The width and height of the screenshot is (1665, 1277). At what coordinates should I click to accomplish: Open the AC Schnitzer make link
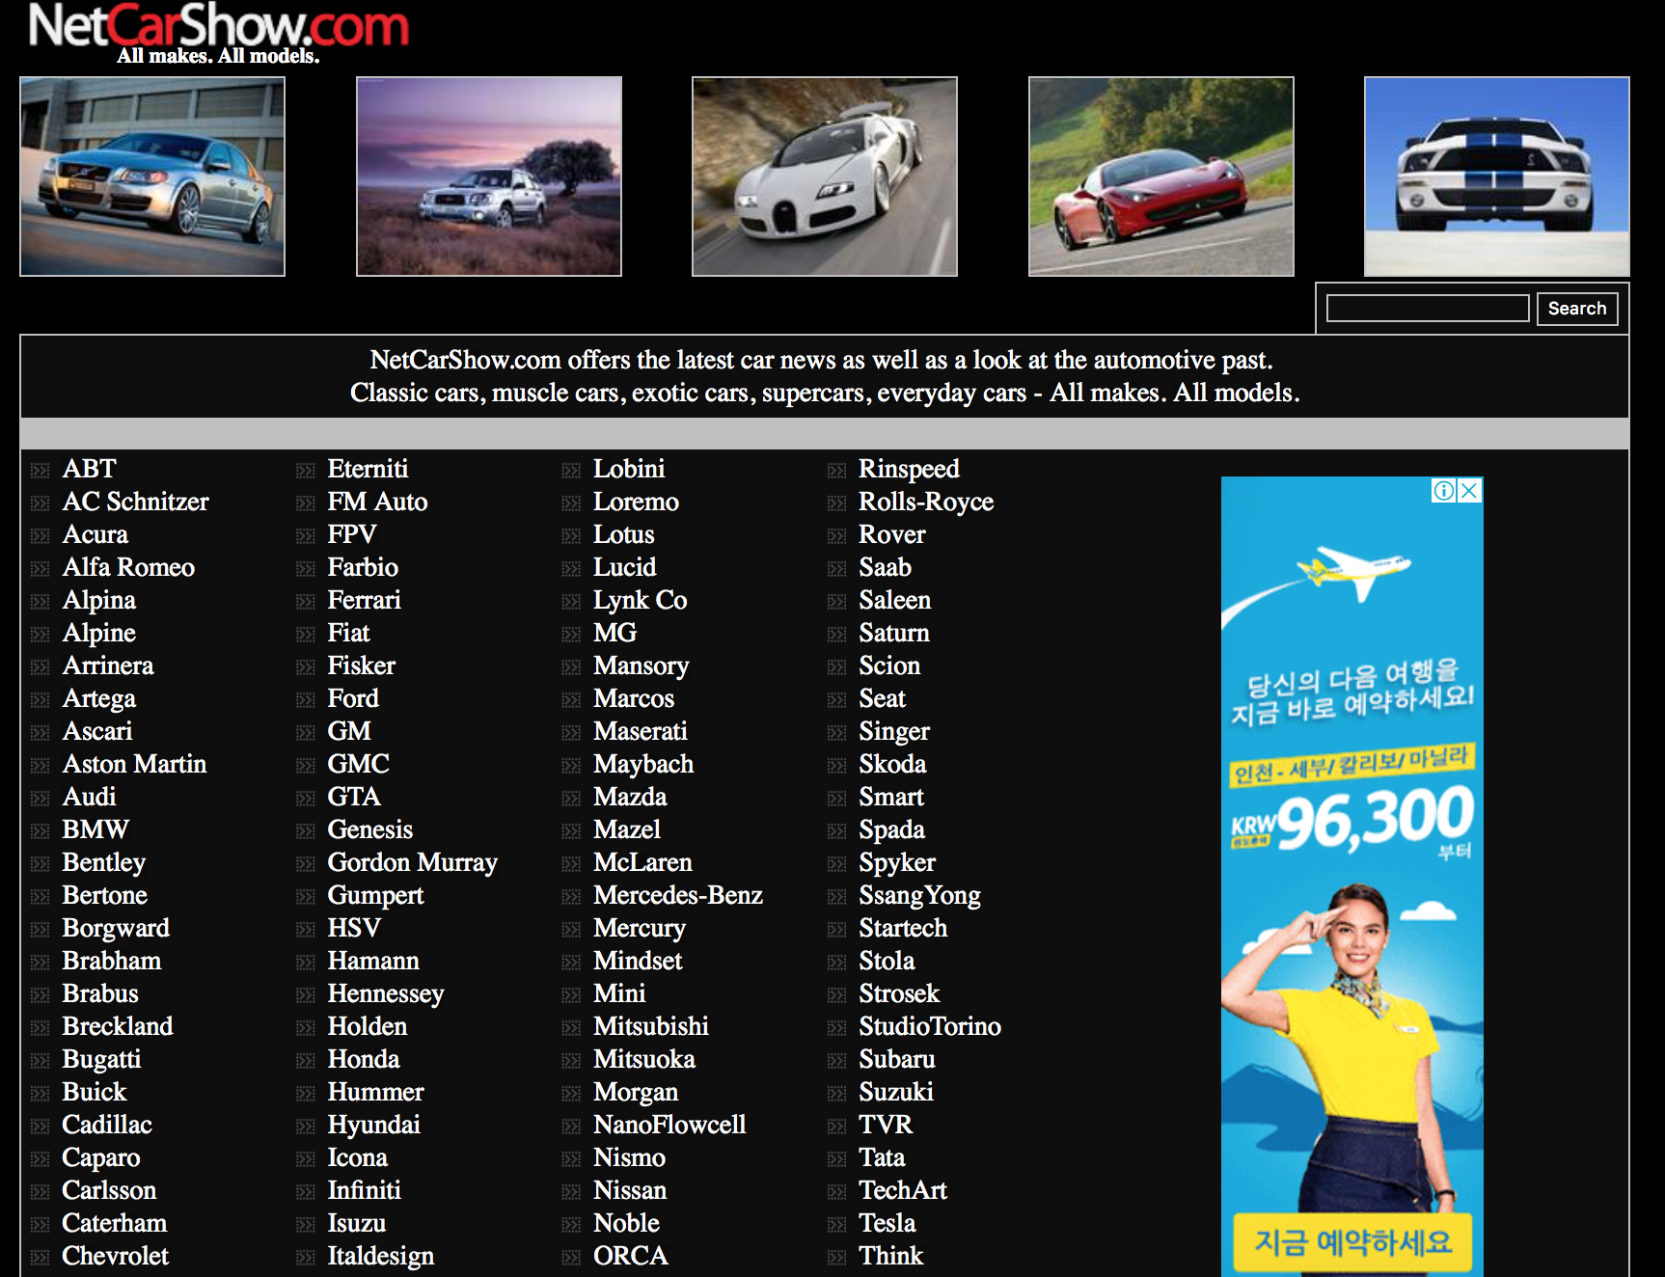(135, 502)
